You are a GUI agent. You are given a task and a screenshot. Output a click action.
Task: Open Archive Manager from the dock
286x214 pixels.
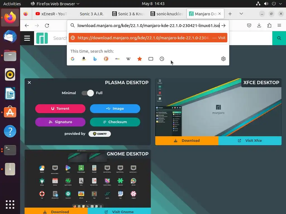[x=10, y=169]
